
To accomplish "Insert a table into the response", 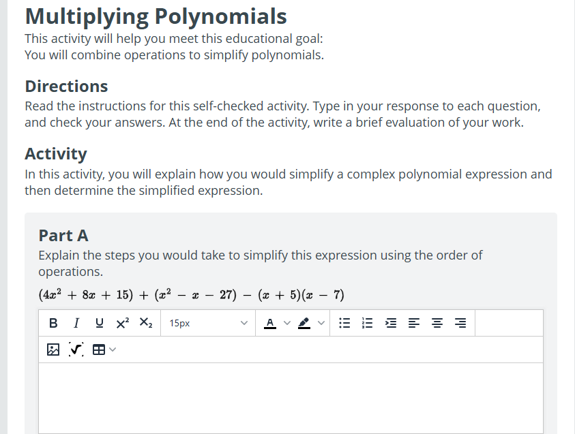I will click(x=98, y=349).
